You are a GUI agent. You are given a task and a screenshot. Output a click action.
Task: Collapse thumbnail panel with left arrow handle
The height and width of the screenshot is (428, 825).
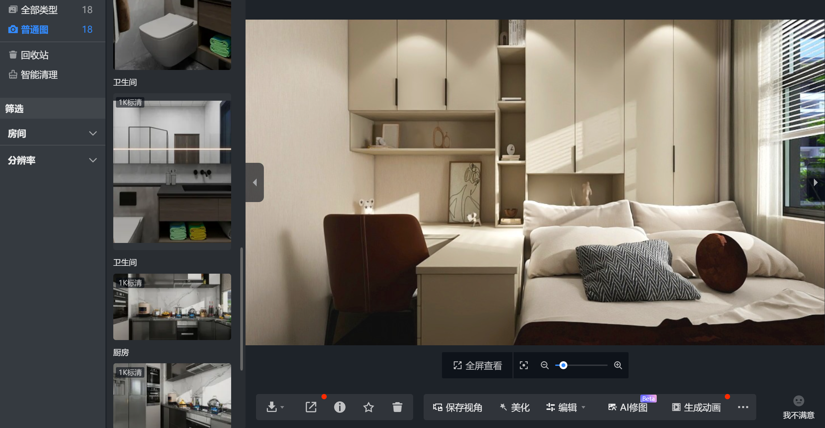tap(255, 182)
